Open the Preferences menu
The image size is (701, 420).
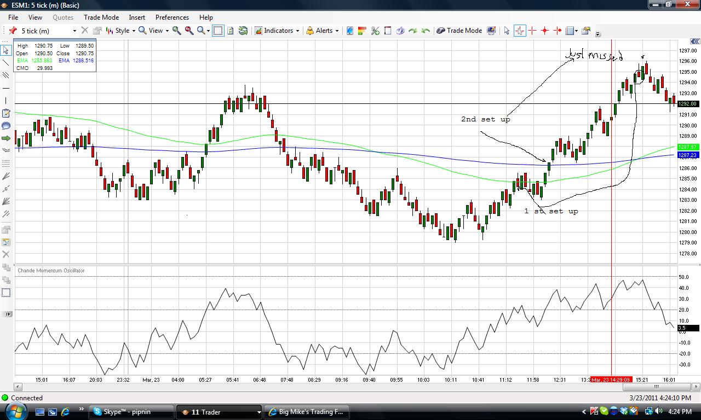[172, 17]
